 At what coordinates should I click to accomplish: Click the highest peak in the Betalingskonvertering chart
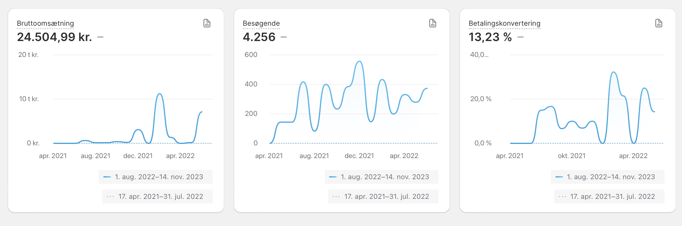click(614, 72)
